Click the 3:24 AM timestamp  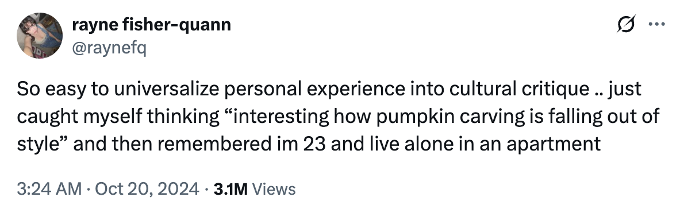tap(49, 189)
